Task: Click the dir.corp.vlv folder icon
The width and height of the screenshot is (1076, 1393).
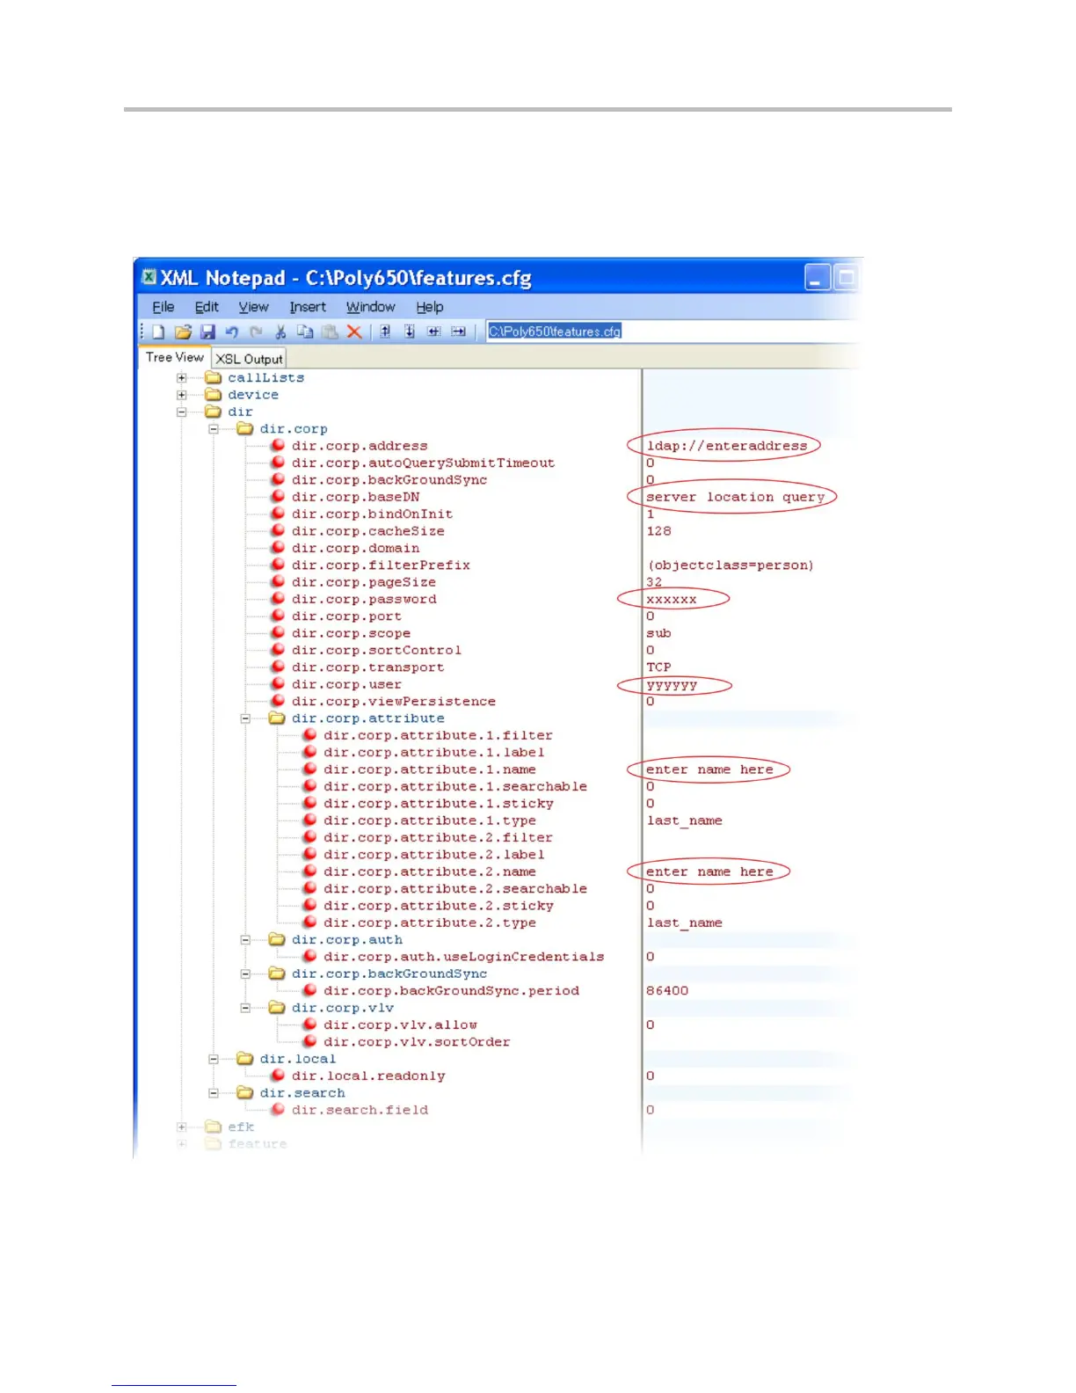Action: (277, 1007)
